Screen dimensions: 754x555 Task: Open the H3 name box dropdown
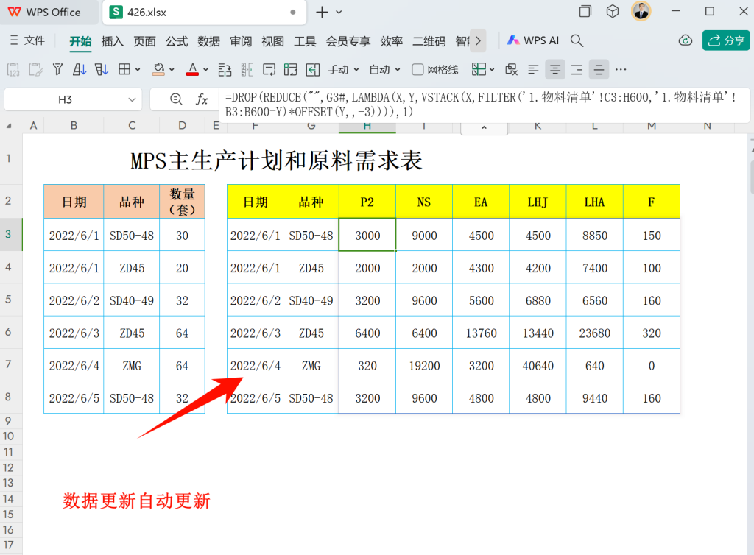(132, 99)
